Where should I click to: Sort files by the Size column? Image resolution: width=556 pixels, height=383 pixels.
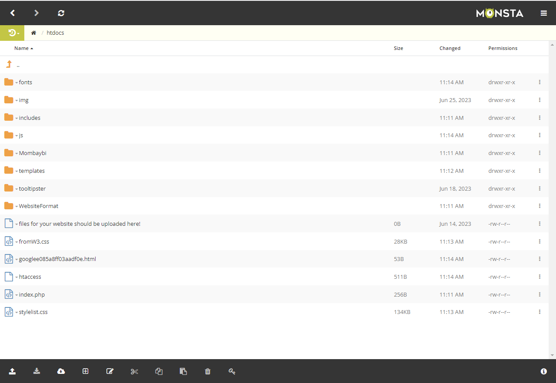(x=398, y=48)
